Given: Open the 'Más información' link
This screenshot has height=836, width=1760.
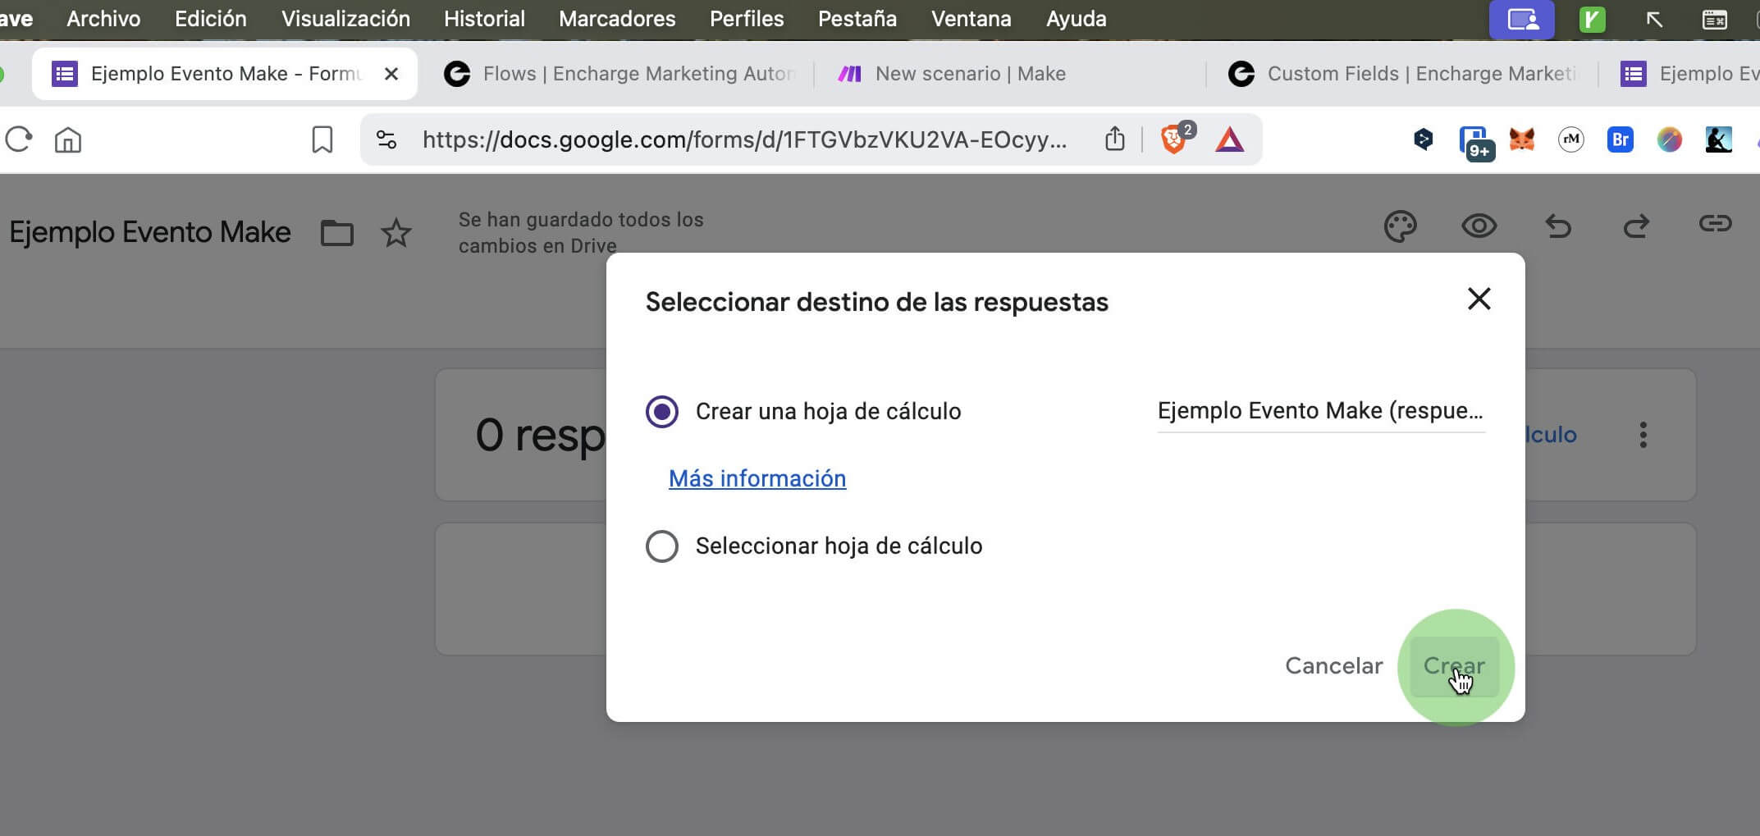Looking at the screenshot, I should tap(757, 479).
